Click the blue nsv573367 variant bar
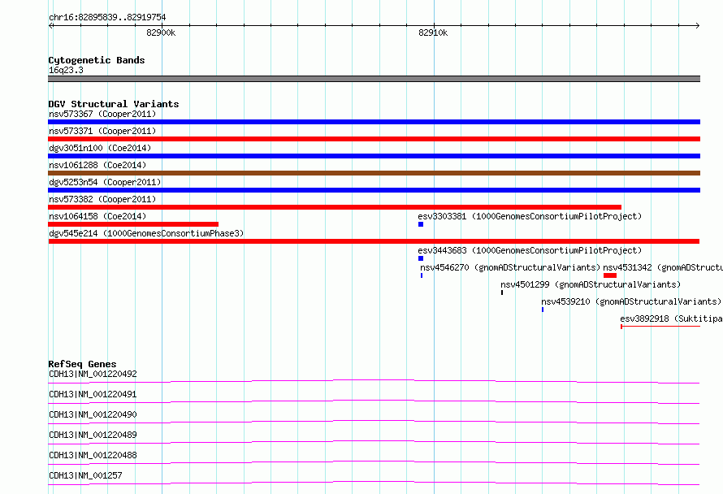Screen dimensions: 723x494 pos(374,122)
